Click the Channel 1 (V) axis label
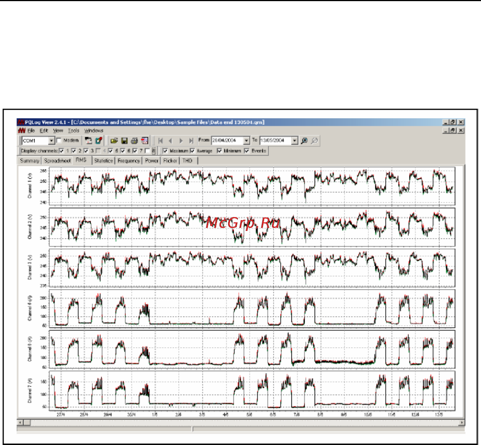The height and width of the screenshot is (445, 481). 30,186
